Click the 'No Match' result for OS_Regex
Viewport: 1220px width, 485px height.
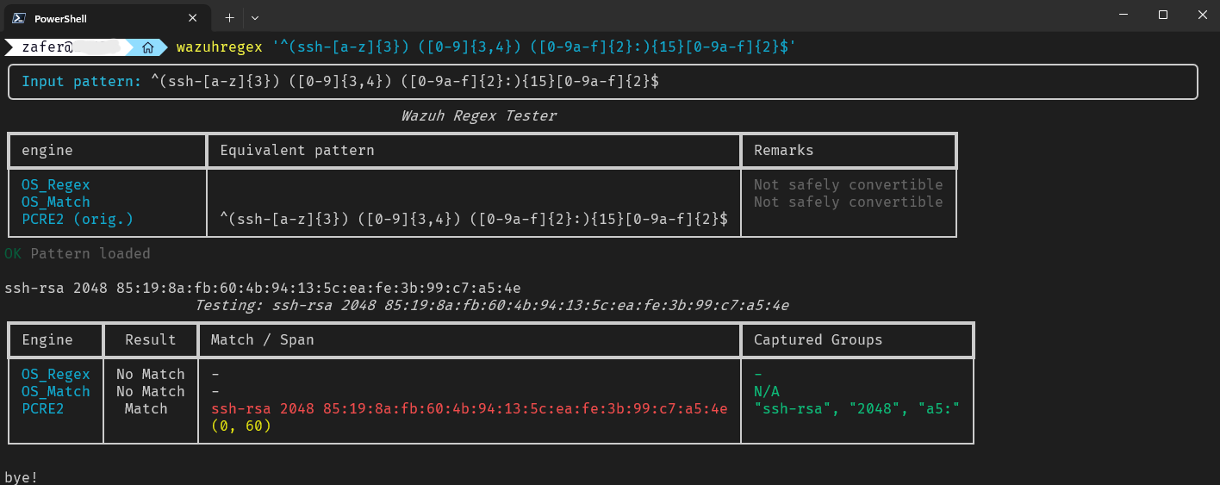[151, 374]
